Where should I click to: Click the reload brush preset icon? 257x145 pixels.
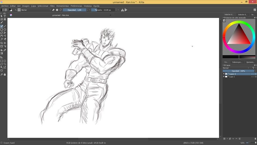click(x=61, y=10)
